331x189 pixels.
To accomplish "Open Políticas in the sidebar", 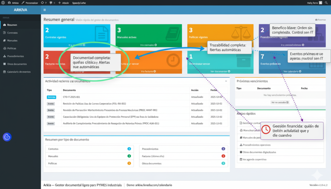I will [20, 48].
